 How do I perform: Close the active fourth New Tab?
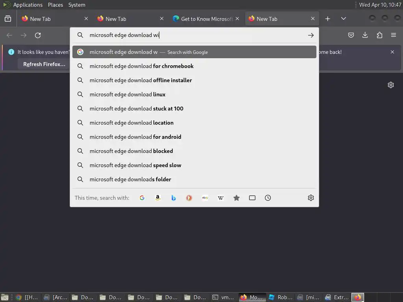pyautogui.click(x=313, y=18)
